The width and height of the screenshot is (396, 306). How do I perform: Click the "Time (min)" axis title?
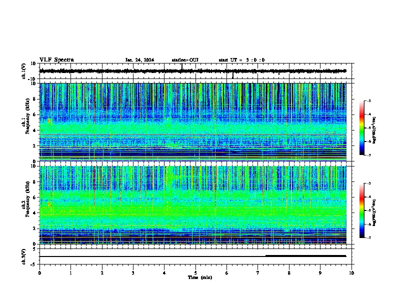(x=200, y=277)
